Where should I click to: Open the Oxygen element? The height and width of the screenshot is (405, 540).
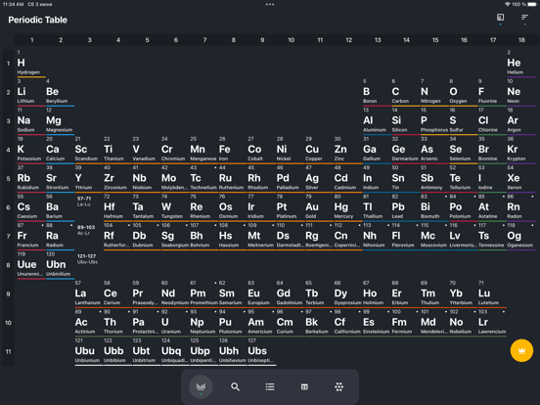click(463, 92)
